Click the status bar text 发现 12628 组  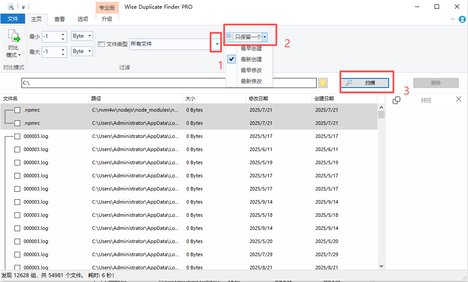(19, 275)
